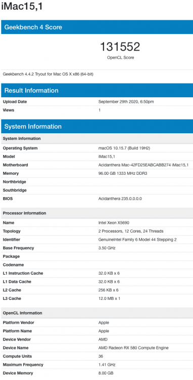Click the OpenCL Score label
193x380 pixels.
(120, 58)
